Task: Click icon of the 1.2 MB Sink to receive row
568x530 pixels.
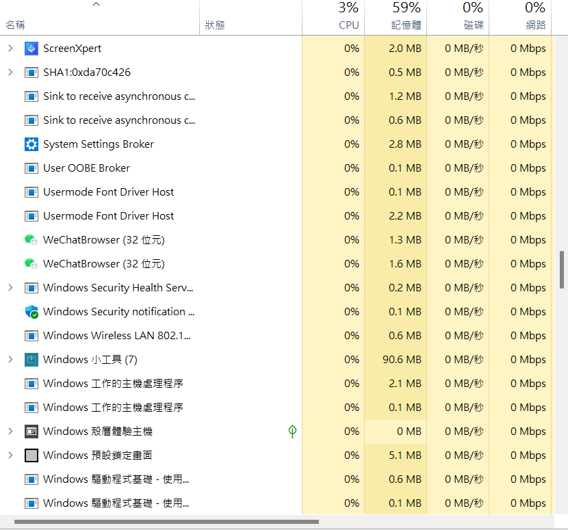Action: 31,96
